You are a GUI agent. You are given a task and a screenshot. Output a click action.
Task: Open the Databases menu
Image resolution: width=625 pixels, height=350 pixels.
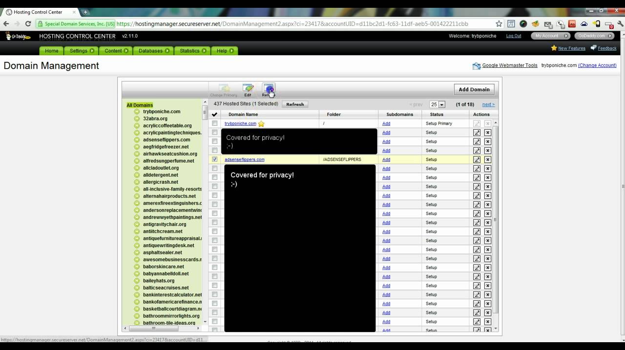pos(154,51)
